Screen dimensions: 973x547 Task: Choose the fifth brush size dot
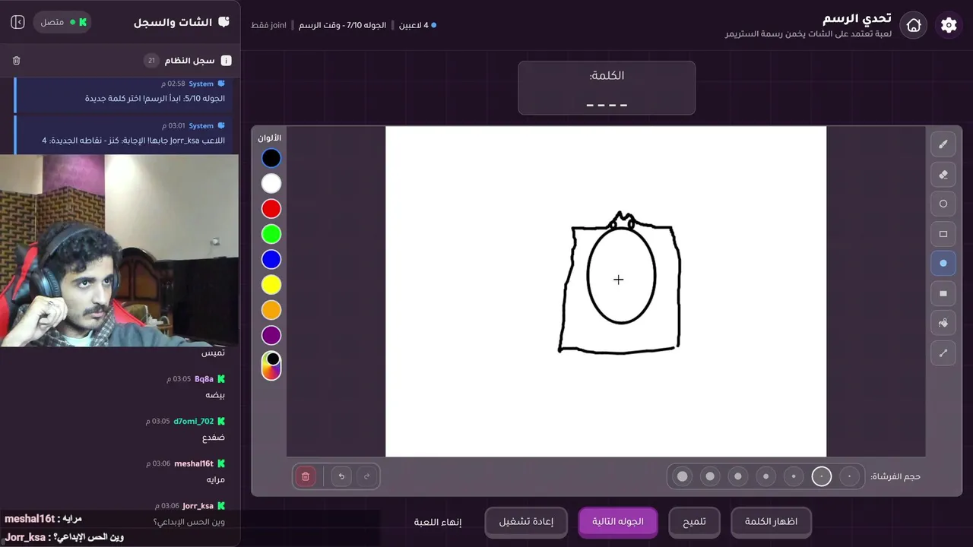coord(738,476)
